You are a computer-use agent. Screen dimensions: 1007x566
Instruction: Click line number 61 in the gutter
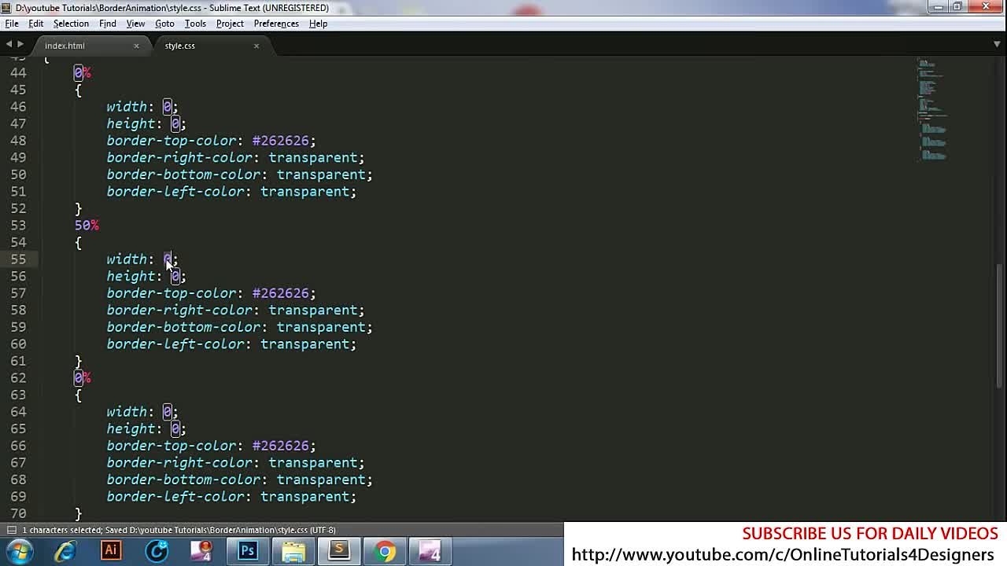[x=18, y=362]
